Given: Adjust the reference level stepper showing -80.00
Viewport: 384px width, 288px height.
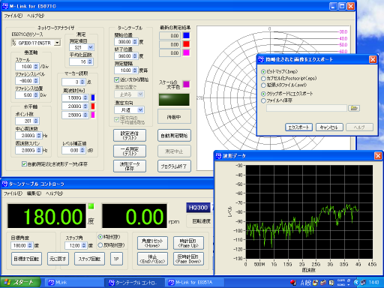Looking at the screenshot, I should (x=36, y=80).
